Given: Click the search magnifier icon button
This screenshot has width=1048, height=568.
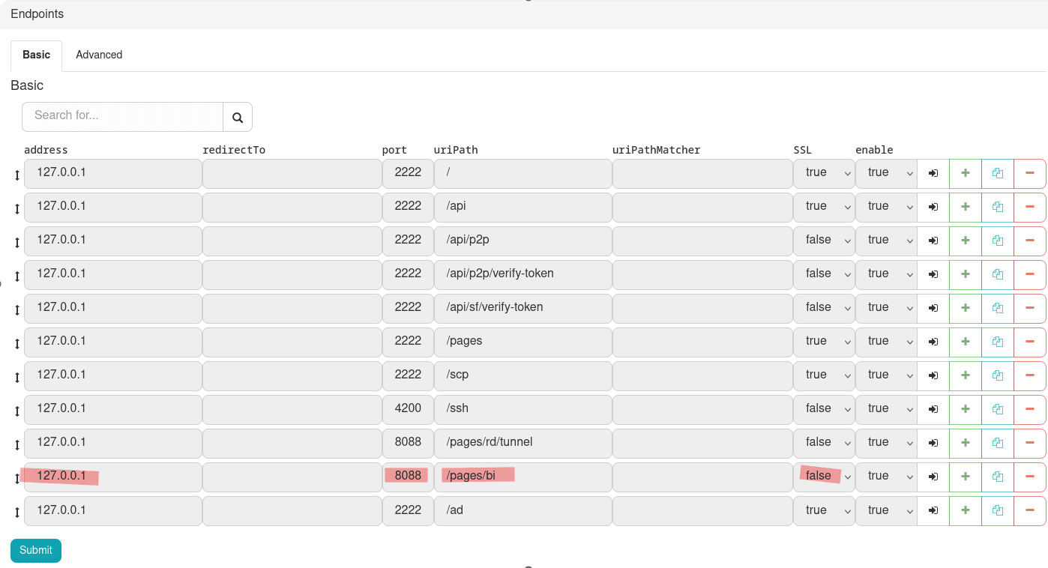Looking at the screenshot, I should pos(238,117).
